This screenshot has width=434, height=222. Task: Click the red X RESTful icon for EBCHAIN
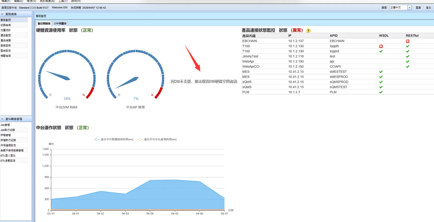407,41
